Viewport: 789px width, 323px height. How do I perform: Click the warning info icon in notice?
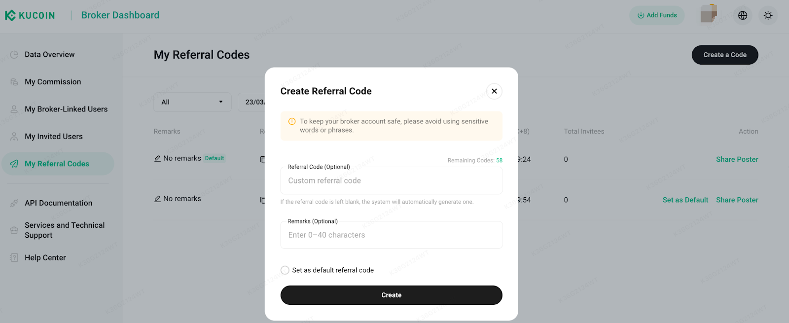292,121
